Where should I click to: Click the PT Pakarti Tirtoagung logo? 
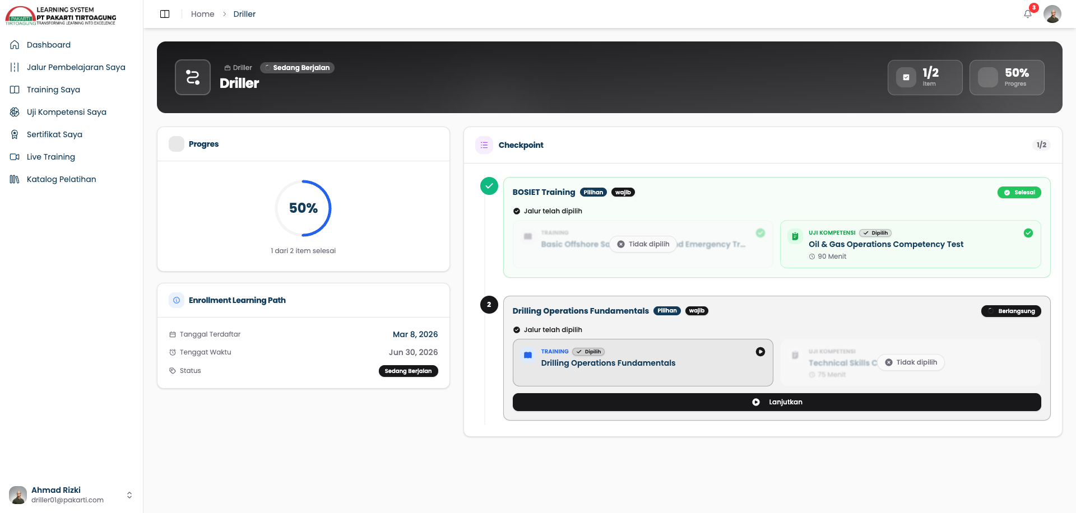[61, 16]
